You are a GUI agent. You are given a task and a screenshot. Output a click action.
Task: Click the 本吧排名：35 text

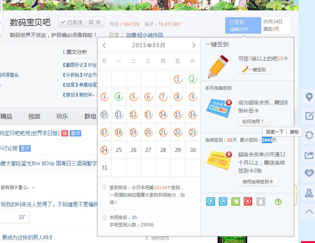click(x=123, y=217)
